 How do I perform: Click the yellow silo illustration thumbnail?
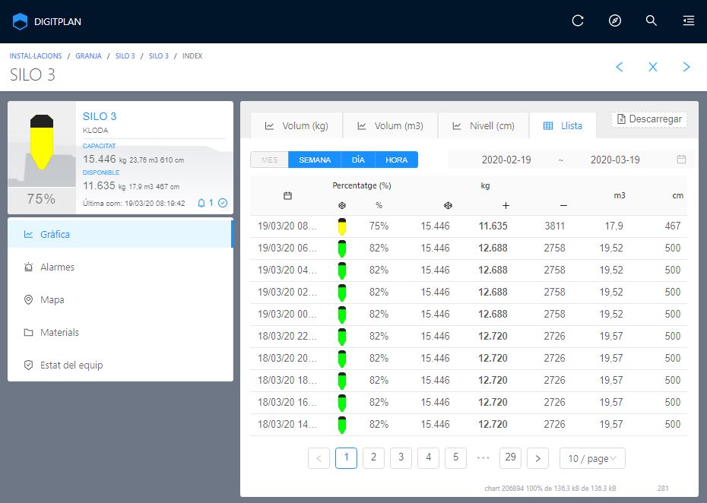click(x=42, y=142)
